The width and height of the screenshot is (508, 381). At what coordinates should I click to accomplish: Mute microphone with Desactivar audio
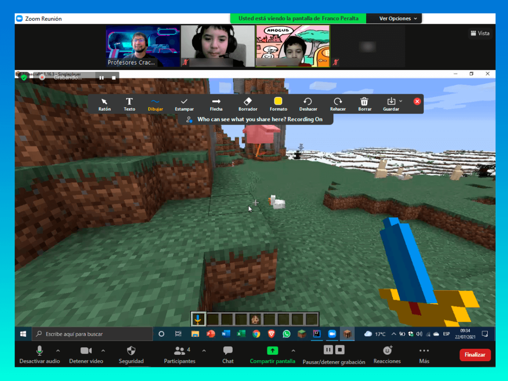pyautogui.click(x=39, y=354)
